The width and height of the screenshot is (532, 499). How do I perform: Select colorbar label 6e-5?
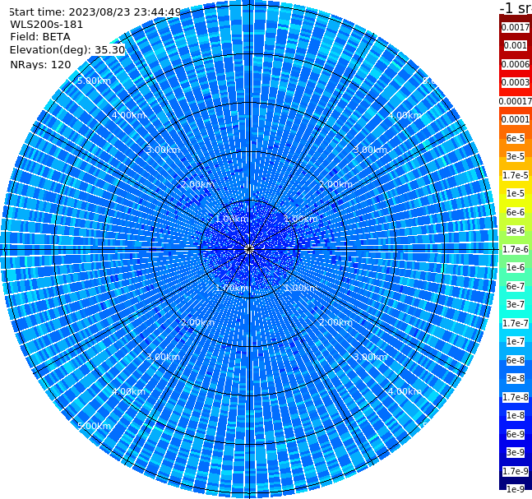(x=516, y=138)
